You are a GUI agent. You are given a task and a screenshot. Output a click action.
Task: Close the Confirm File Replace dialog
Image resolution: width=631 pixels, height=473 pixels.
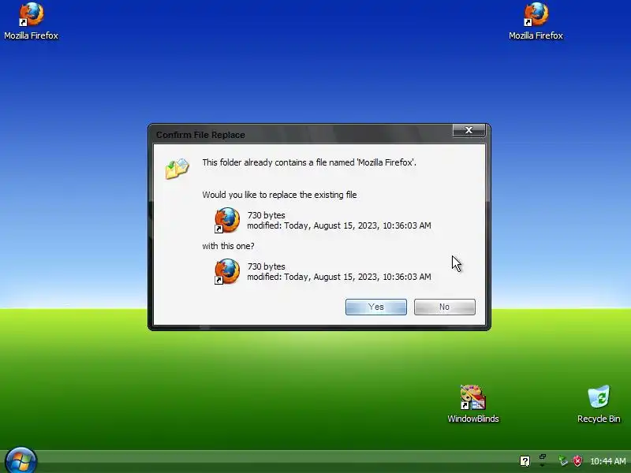[469, 130]
